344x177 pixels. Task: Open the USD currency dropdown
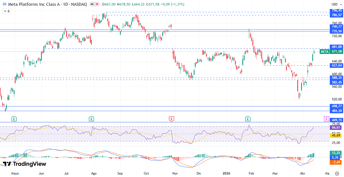(x=336, y=4)
